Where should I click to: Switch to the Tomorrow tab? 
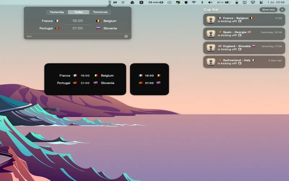click(100, 12)
